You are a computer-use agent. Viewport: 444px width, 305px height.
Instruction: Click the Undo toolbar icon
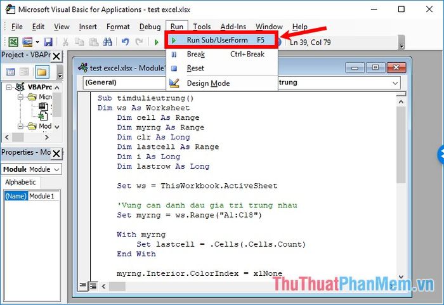(x=125, y=42)
